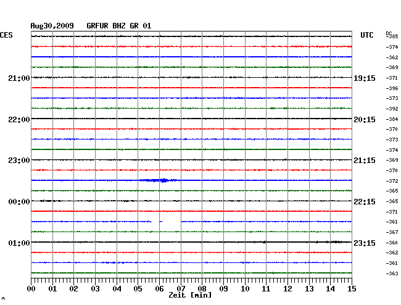The width and height of the screenshot is (401, 305).
Task: Select the "01:00" local time label
Action: [19, 243]
